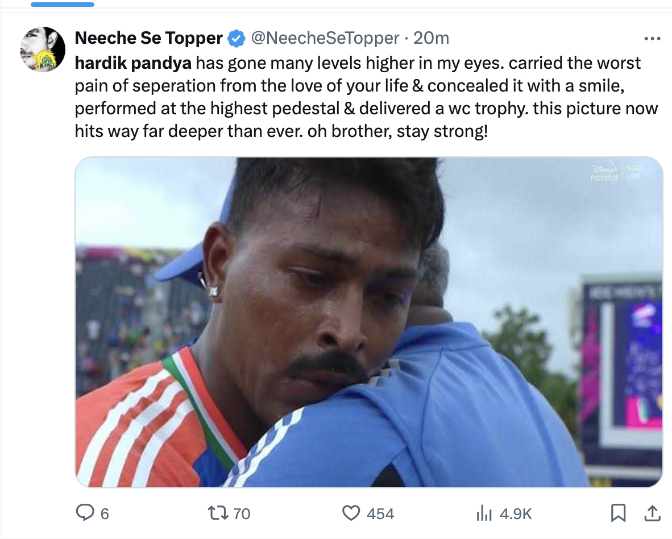Click the 454 likes count
672x539 pixels.
click(380, 514)
